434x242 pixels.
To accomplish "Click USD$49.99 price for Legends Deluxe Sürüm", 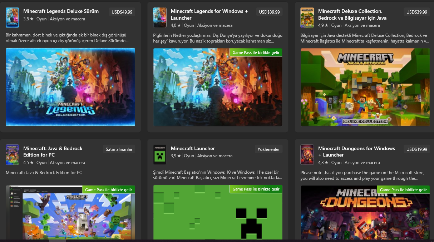I will click(122, 12).
